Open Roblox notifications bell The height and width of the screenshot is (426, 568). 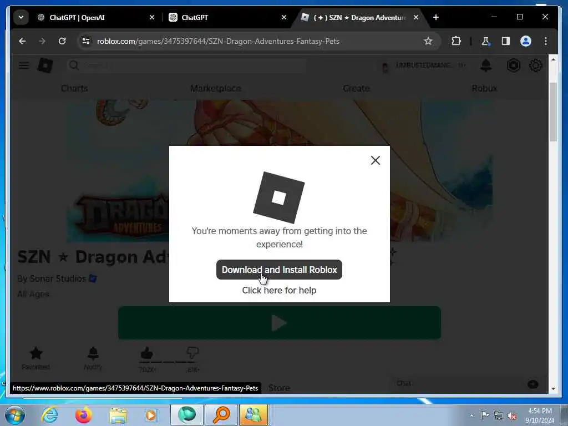click(x=486, y=65)
